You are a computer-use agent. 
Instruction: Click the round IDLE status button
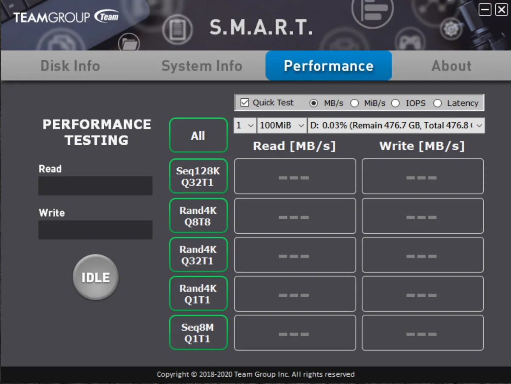pyautogui.click(x=96, y=277)
